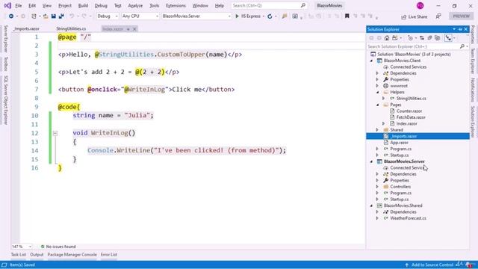Open the Task List tab
The height and width of the screenshot is (269, 478).
(18, 254)
